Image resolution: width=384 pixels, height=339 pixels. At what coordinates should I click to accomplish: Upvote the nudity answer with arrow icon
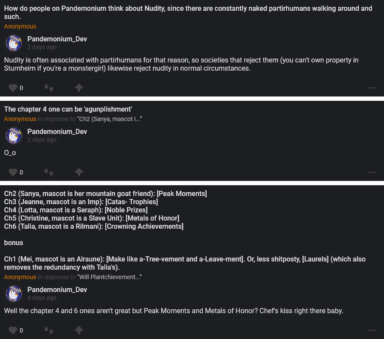coord(79,88)
